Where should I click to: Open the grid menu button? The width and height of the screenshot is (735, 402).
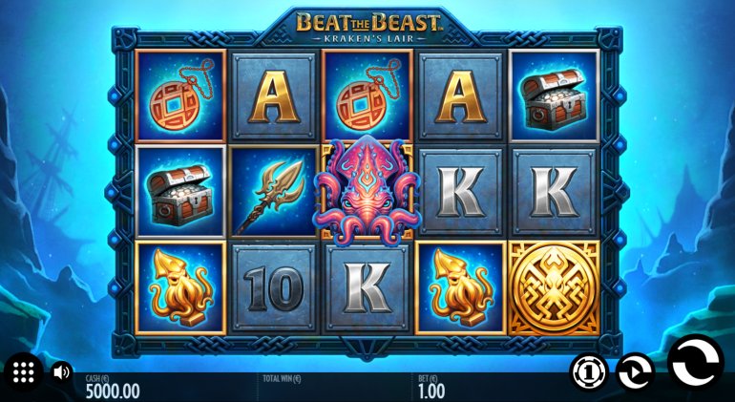coord(23,372)
